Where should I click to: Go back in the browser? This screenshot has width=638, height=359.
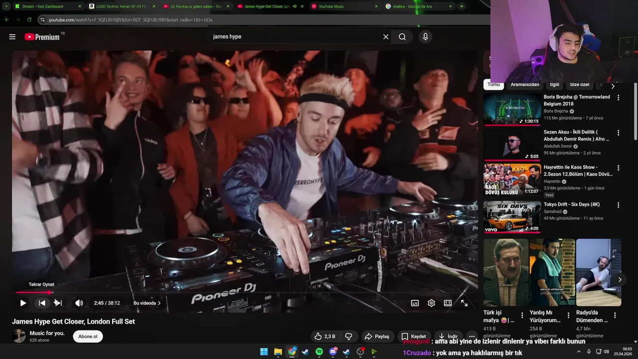(7, 20)
